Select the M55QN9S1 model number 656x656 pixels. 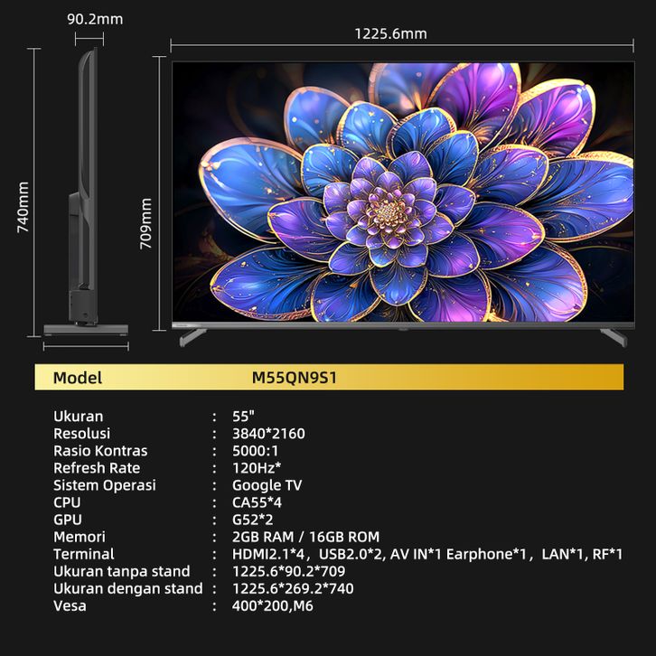[295, 378]
